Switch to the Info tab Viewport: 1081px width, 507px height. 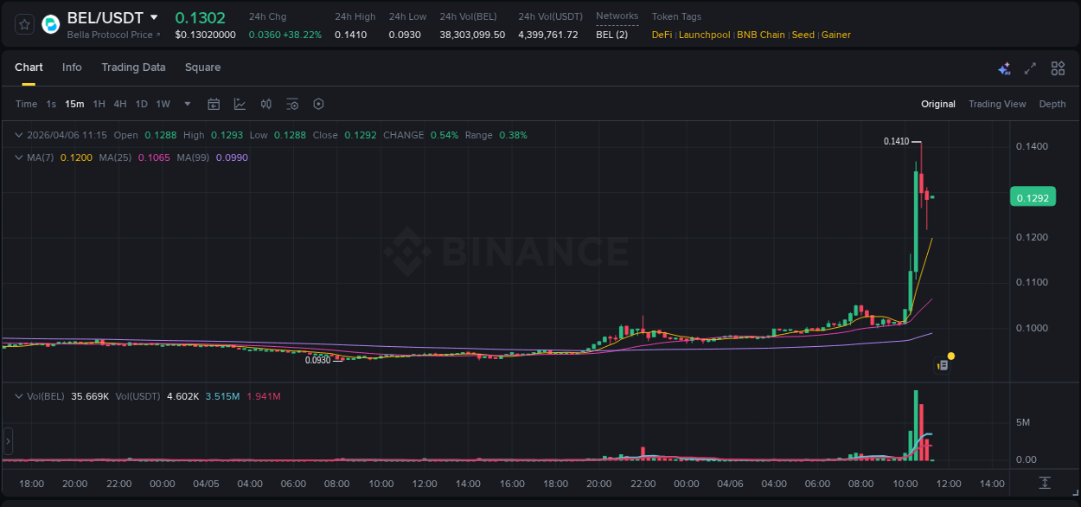tap(72, 67)
